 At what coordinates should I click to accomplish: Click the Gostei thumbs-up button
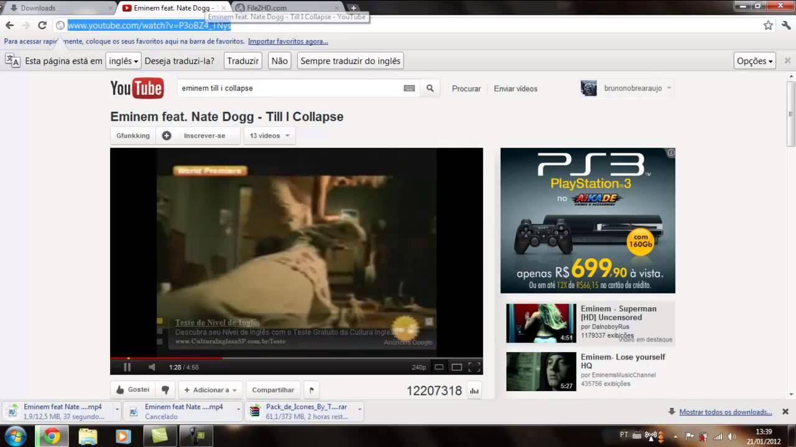point(132,390)
